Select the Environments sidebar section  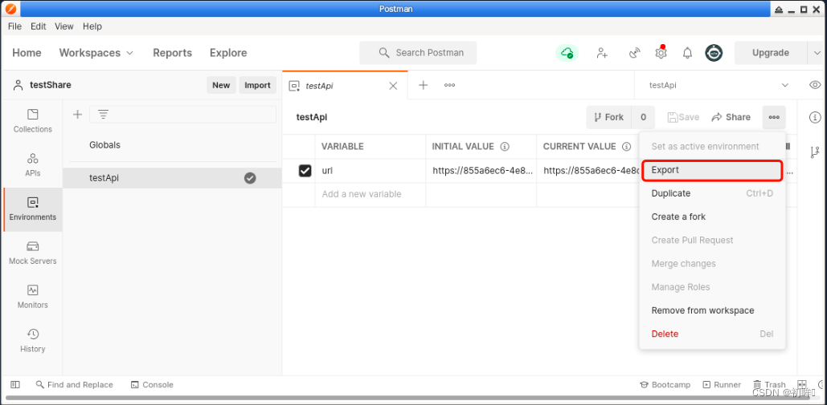point(33,209)
